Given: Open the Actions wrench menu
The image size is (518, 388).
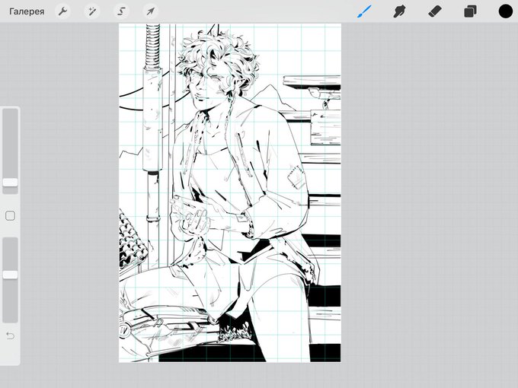Looking at the screenshot, I should tap(62, 11).
